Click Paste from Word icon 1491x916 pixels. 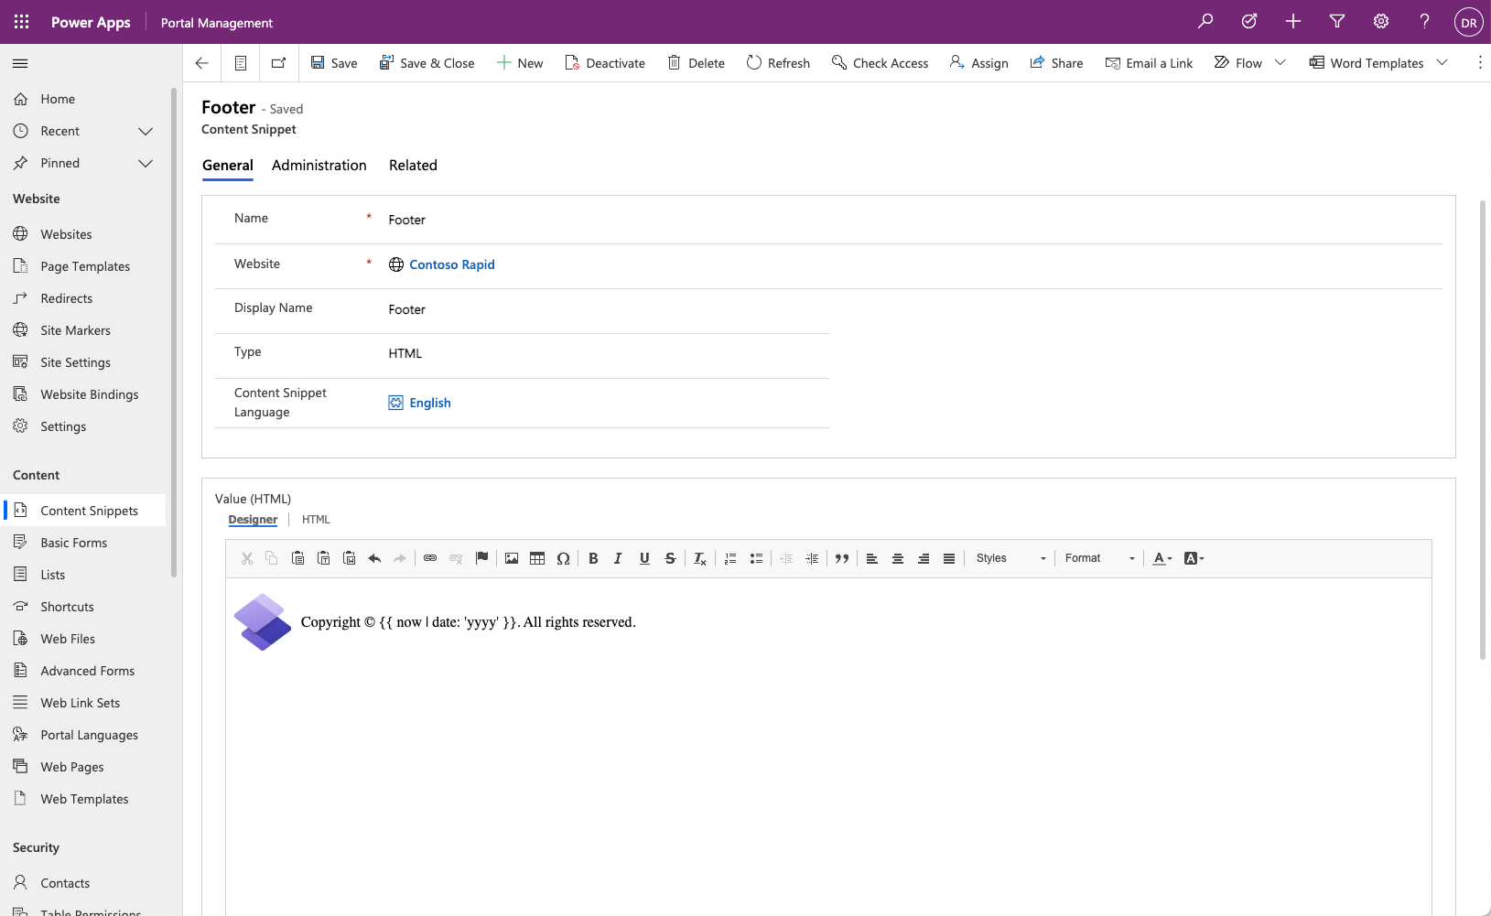350,558
